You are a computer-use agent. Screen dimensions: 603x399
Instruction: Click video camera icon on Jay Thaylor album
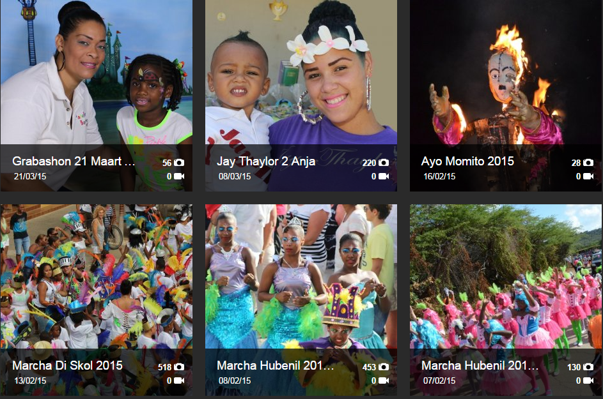(384, 176)
